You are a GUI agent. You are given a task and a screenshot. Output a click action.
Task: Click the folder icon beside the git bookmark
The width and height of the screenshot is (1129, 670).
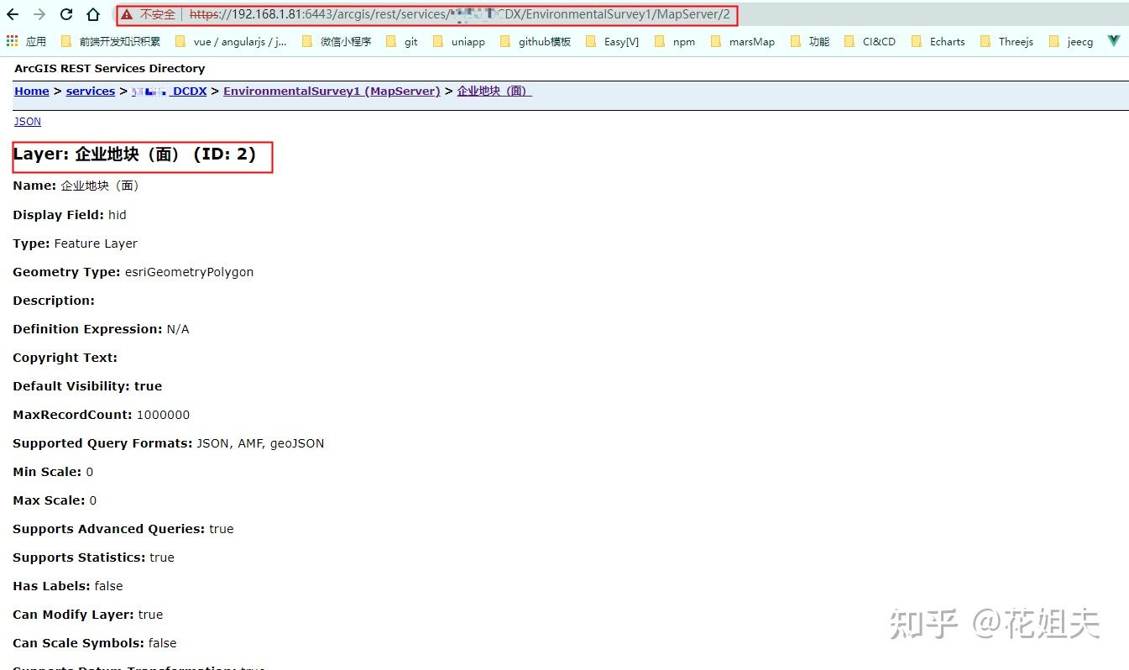pyautogui.click(x=389, y=41)
